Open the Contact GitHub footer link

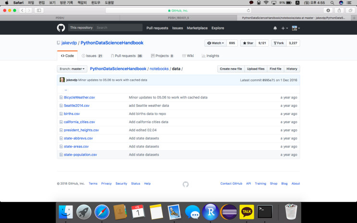[231, 184]
